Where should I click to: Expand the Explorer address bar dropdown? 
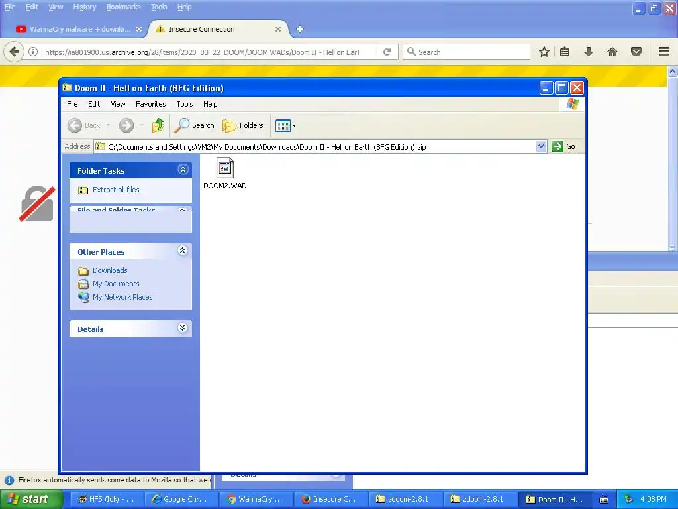click(541, 146)
